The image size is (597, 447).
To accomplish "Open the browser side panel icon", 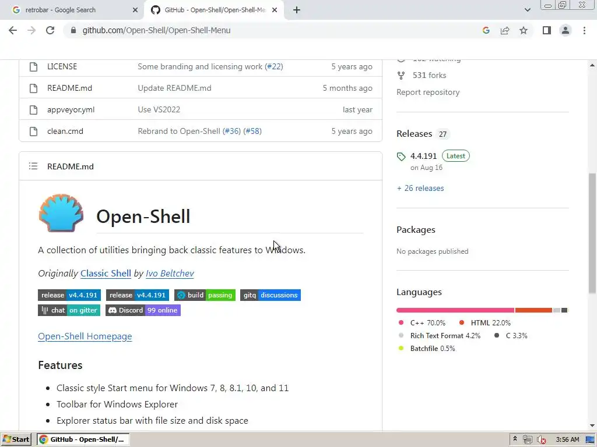I will click(x=547, y=30).
